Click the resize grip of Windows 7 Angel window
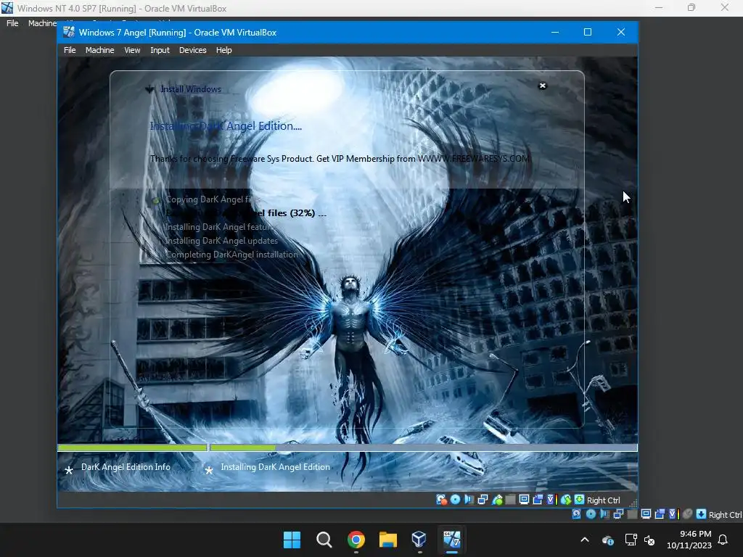The image size is (743, 557). coord(633,503)
